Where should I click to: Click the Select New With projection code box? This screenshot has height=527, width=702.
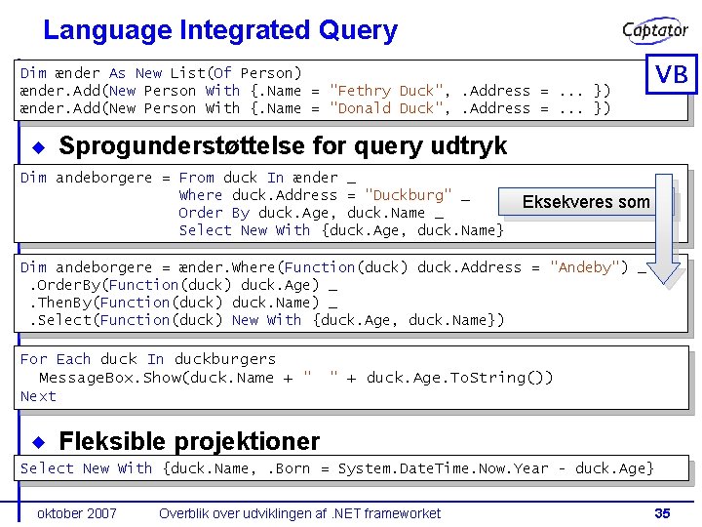351,468
